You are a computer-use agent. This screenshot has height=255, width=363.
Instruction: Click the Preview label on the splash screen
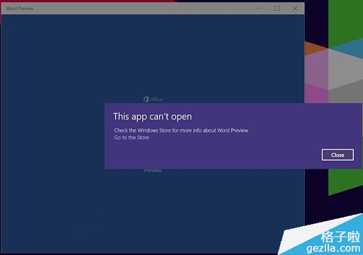152,170
